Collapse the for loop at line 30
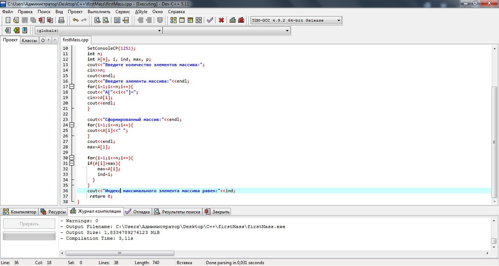 (x=72, y=158)
